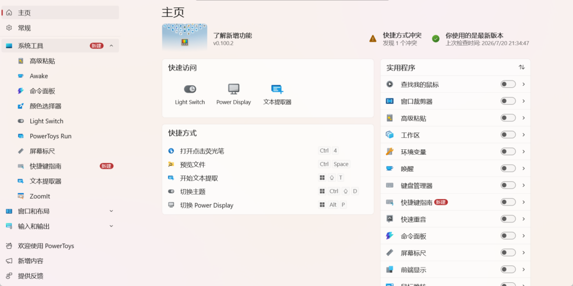Click the 键盘管理器 icon in the utilities list
The image size is (573, 286).
pyautogui.click(x=389, y=185)
